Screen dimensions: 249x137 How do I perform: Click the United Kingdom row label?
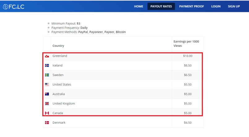coord(64,104)
